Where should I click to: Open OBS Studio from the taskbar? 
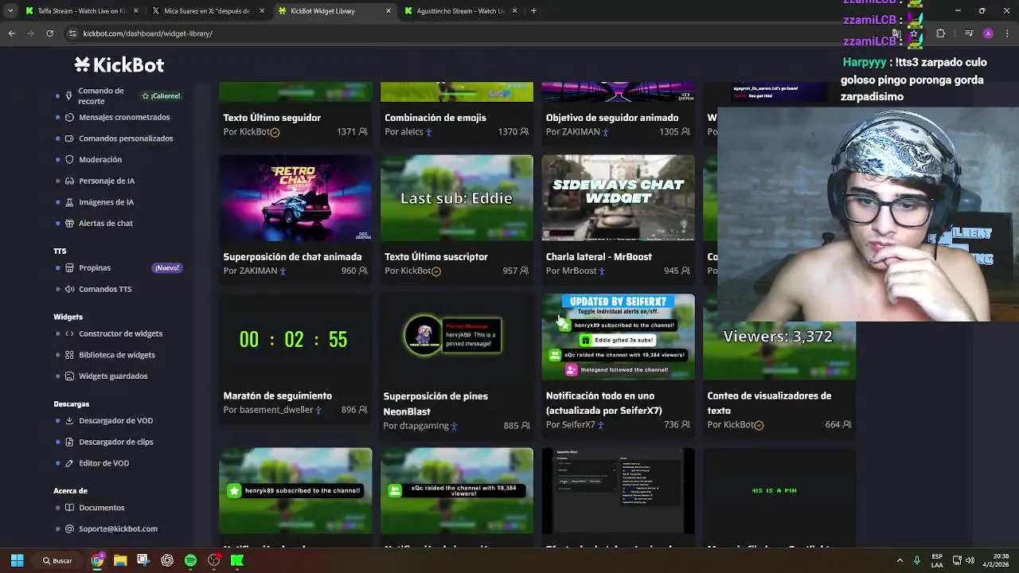coord(213,560)
